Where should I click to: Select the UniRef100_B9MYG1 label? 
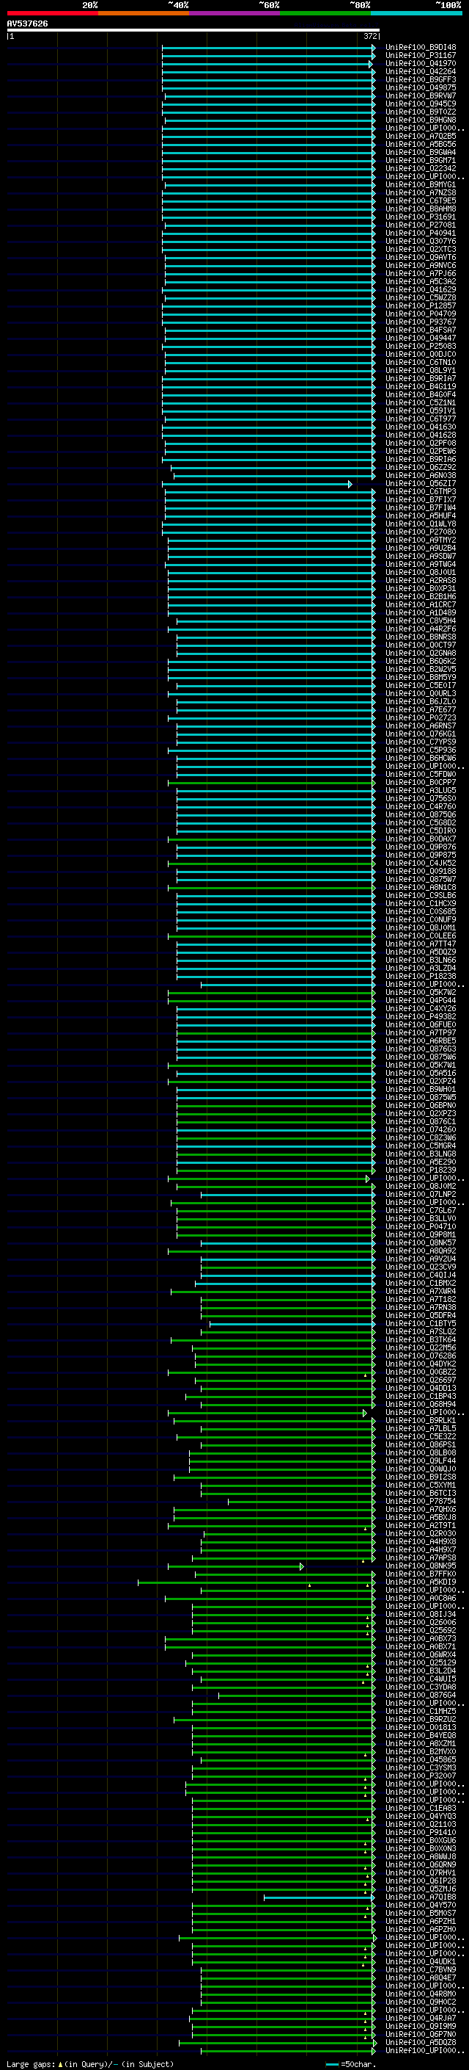421,185
